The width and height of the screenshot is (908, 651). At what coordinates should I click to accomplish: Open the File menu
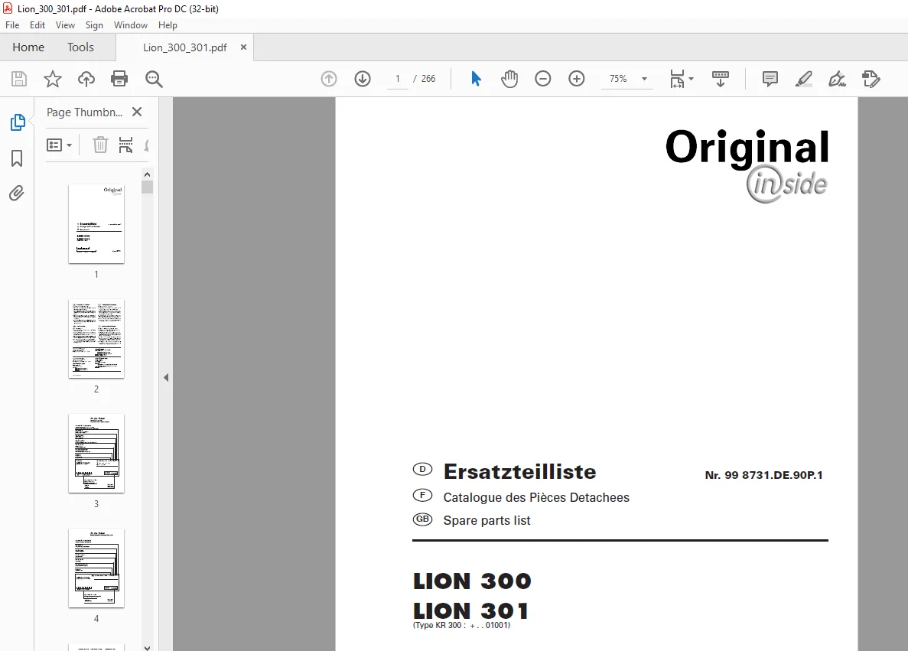point(12,25)
